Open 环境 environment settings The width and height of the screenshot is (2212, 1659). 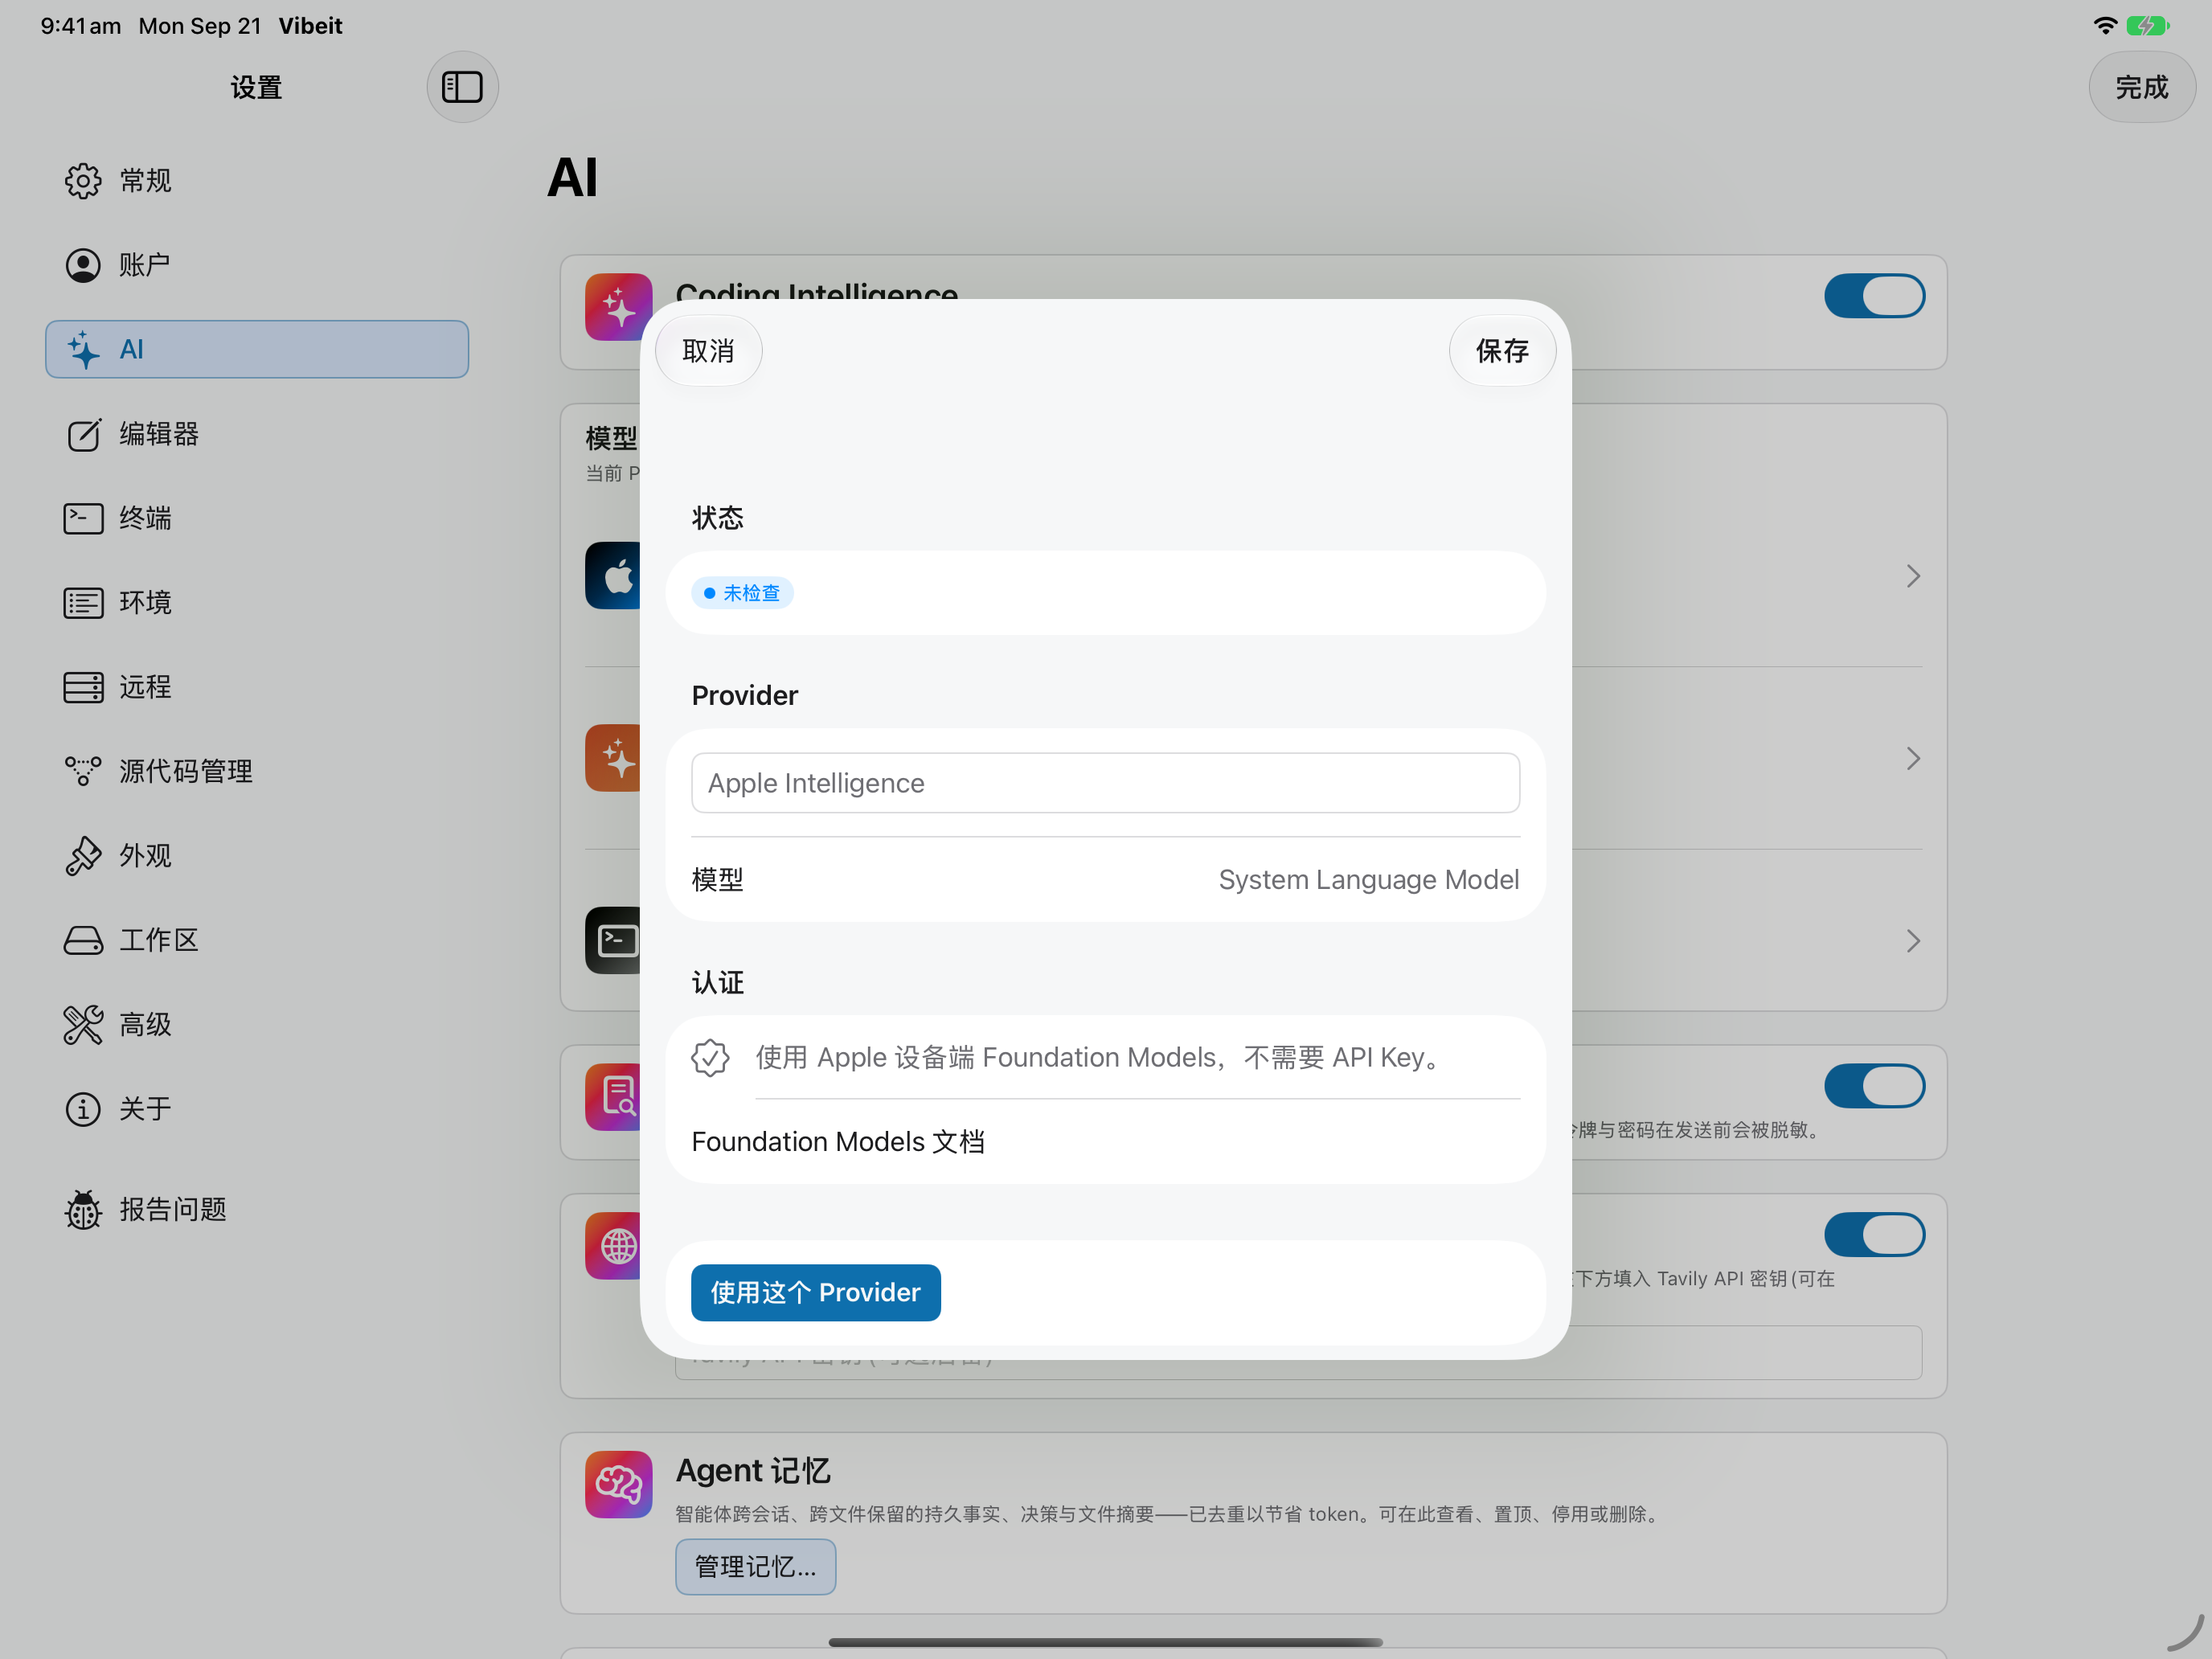257,602
